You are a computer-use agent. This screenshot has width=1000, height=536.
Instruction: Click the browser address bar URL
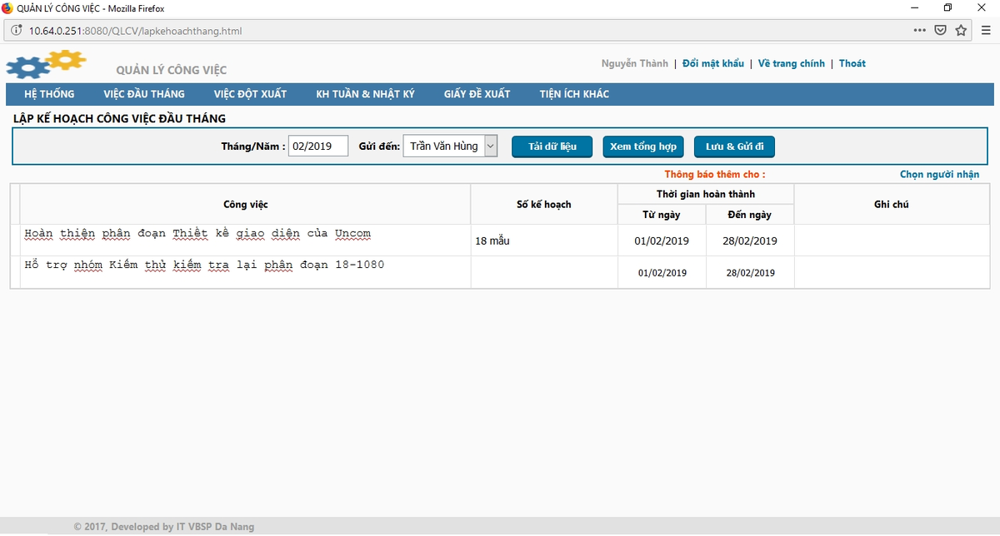coord(136,31)
